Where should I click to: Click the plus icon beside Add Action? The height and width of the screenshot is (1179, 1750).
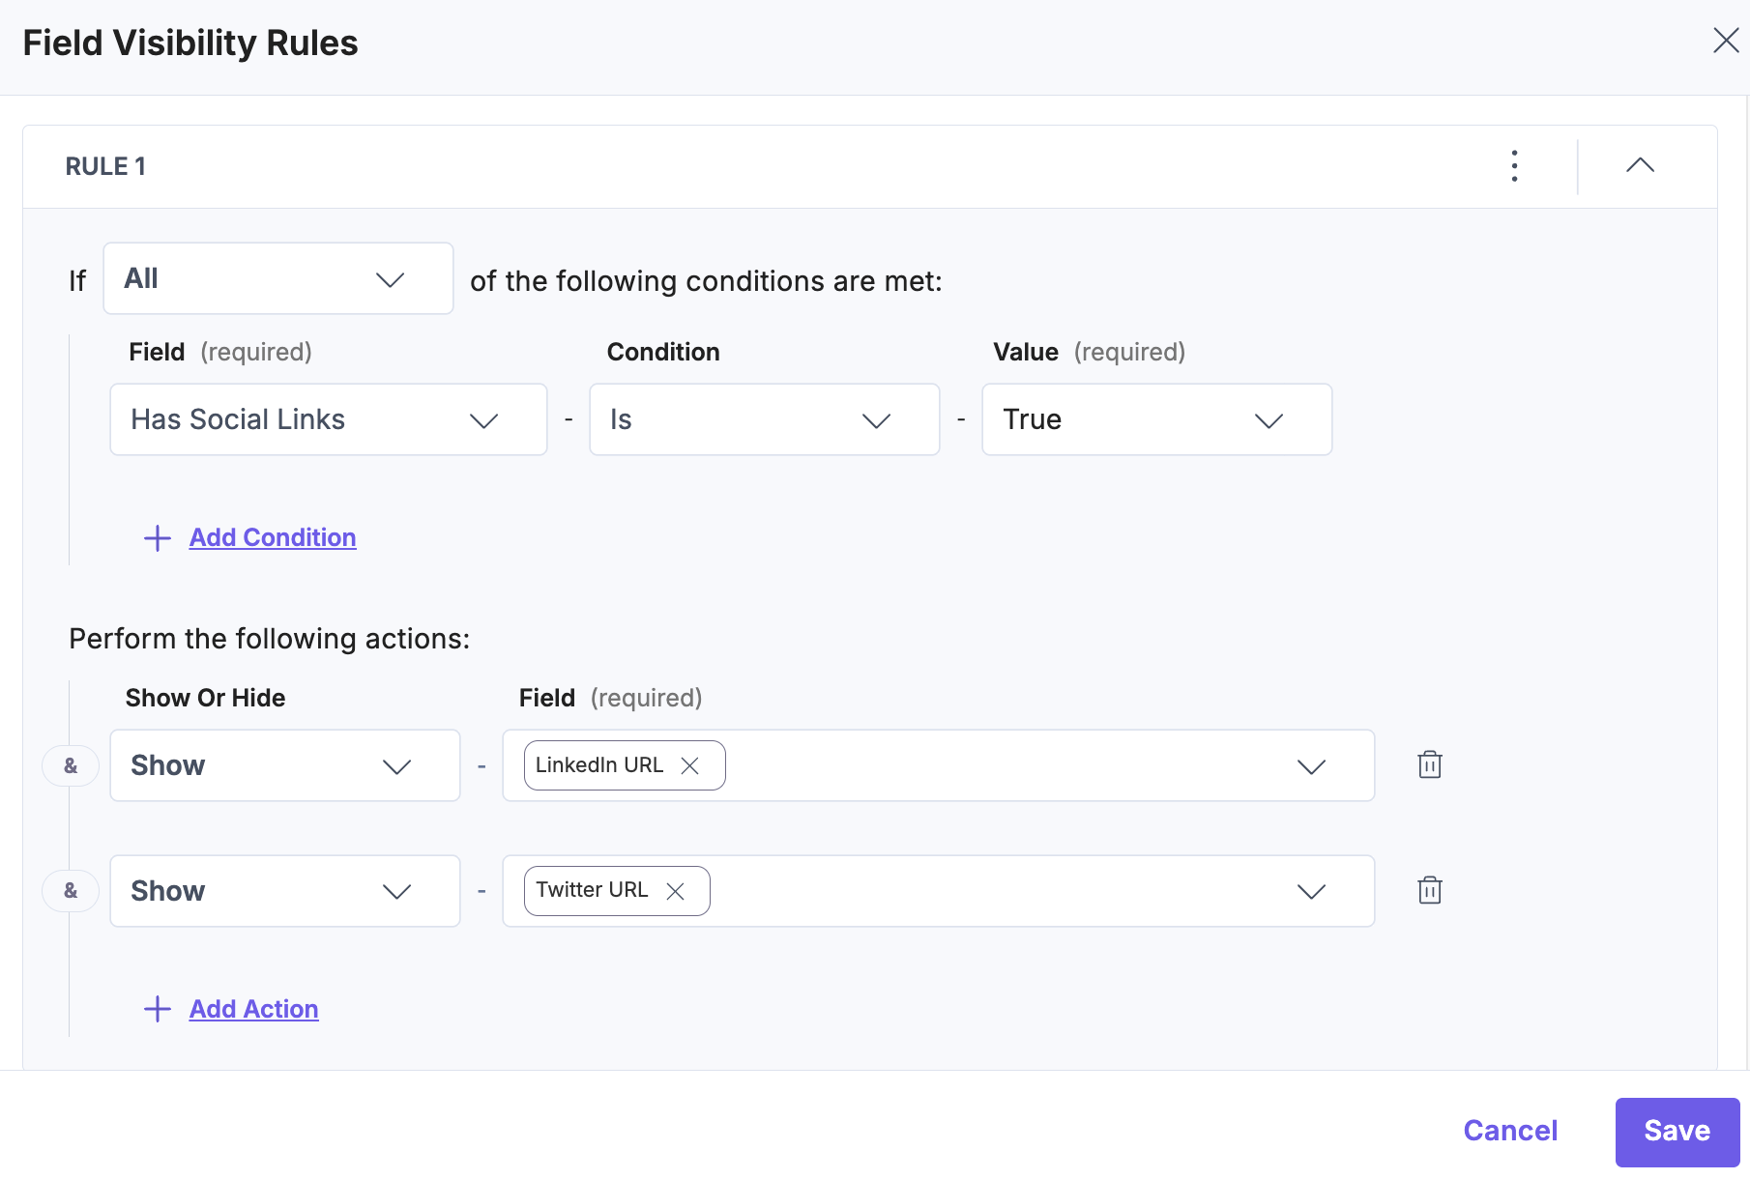click(x=158, y=1010)
